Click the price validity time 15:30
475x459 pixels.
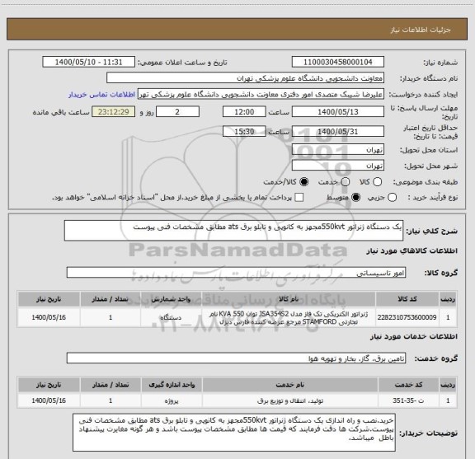244,131
